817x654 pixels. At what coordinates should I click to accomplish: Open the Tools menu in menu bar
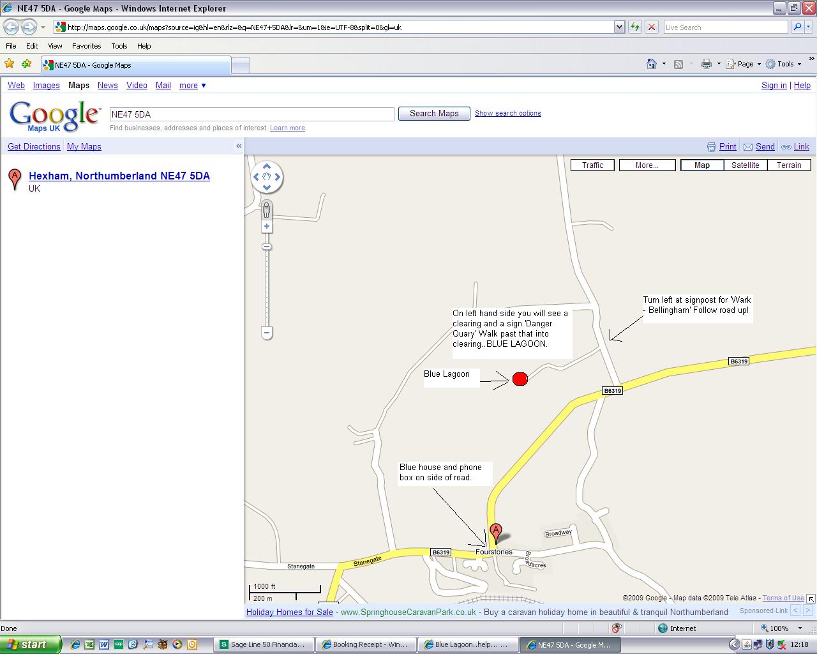coord(119,46)
